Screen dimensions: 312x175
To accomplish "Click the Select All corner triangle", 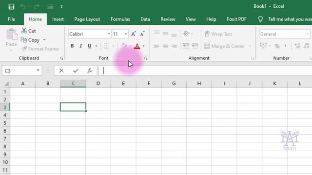I will pos(6,84).
